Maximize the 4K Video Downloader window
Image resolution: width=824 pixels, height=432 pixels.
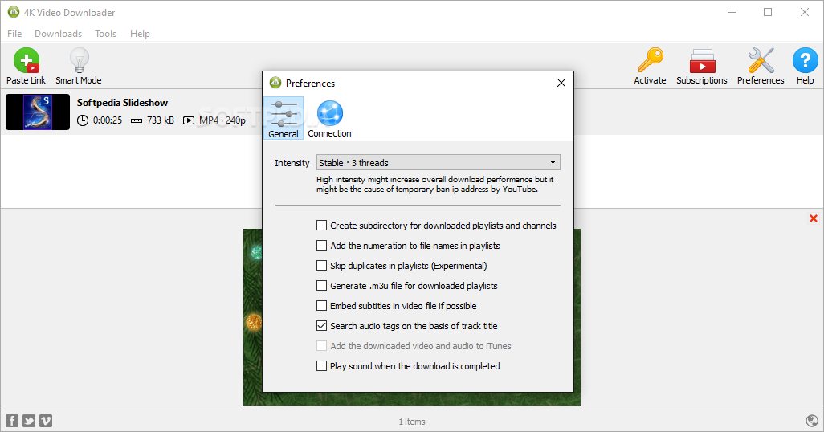768,12
